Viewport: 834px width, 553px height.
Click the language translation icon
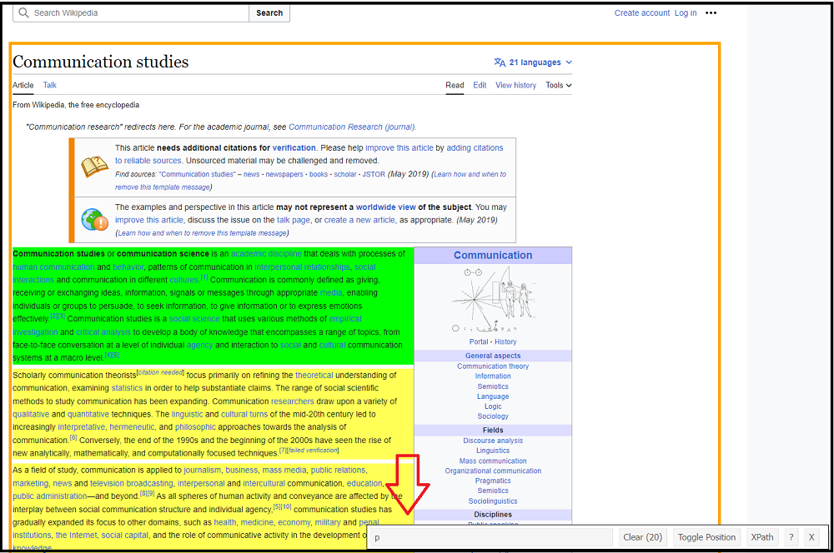[x=500, y=62]
